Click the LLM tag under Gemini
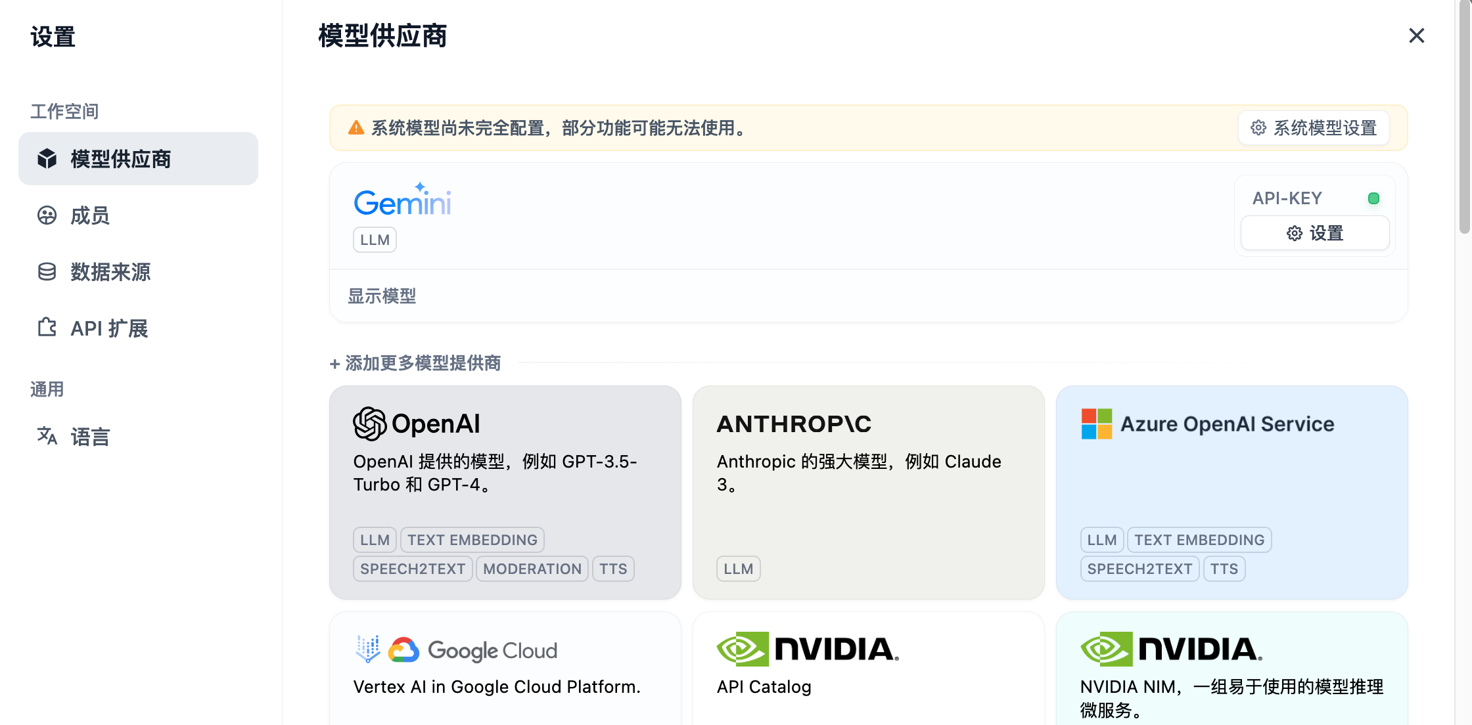The width and height of the screenshot is (1472, 725). click(375, 240)
